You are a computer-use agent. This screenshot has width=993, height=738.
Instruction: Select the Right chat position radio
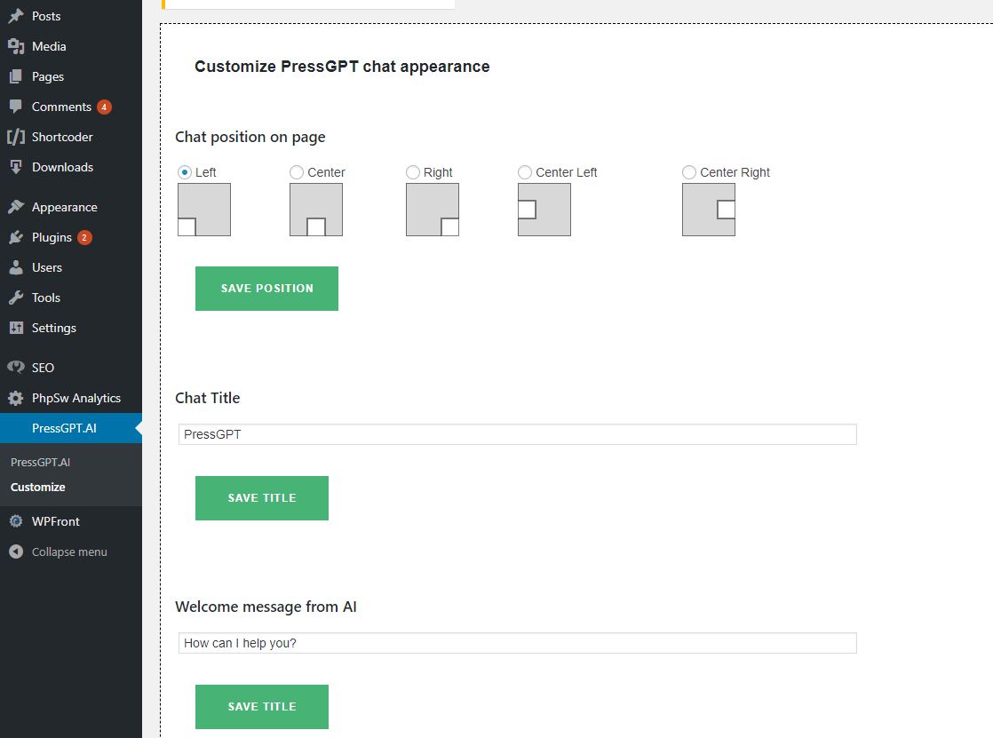(x=413, y=172)
